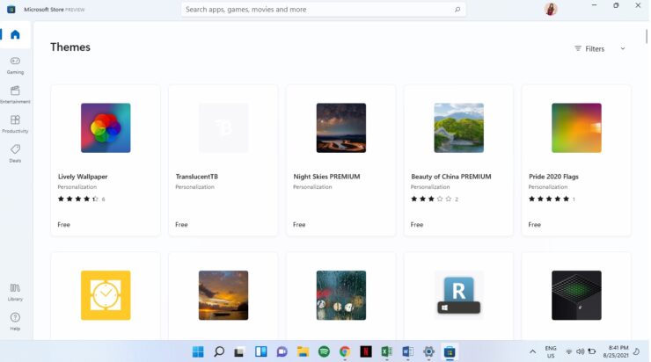Select the Pride 2020 Flags theme

coord(576,160)
